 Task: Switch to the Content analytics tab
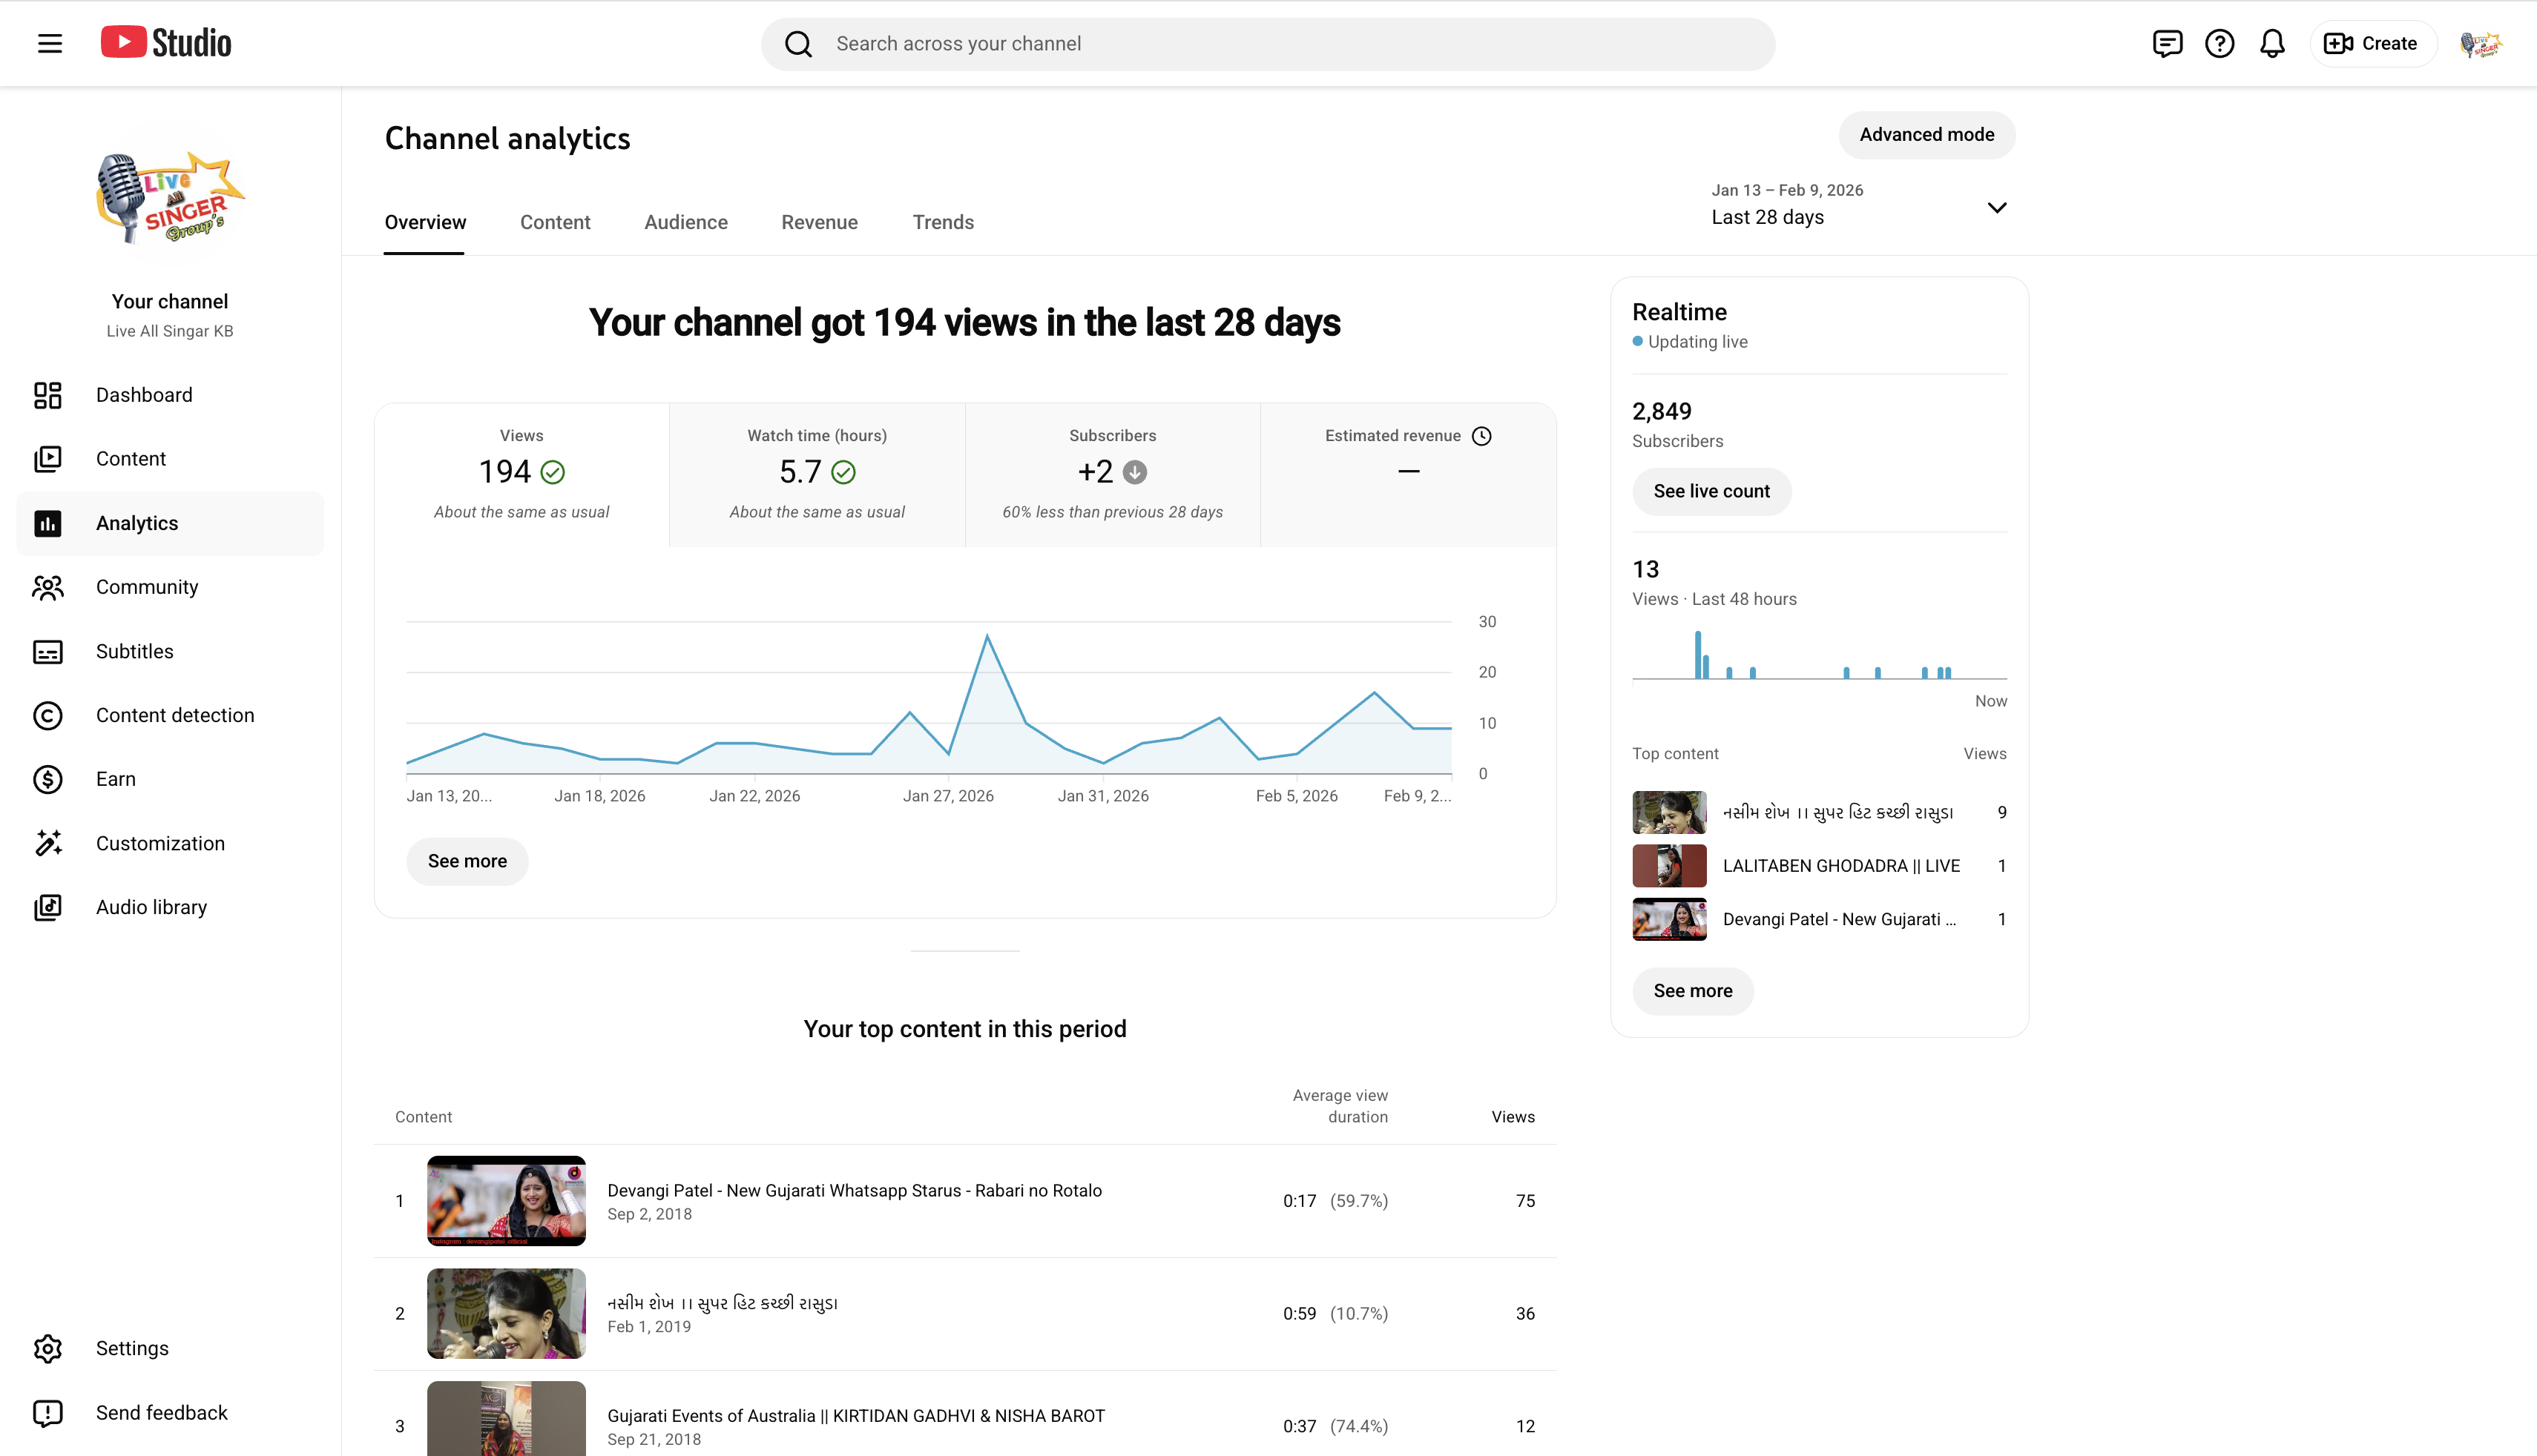[555, 222]
